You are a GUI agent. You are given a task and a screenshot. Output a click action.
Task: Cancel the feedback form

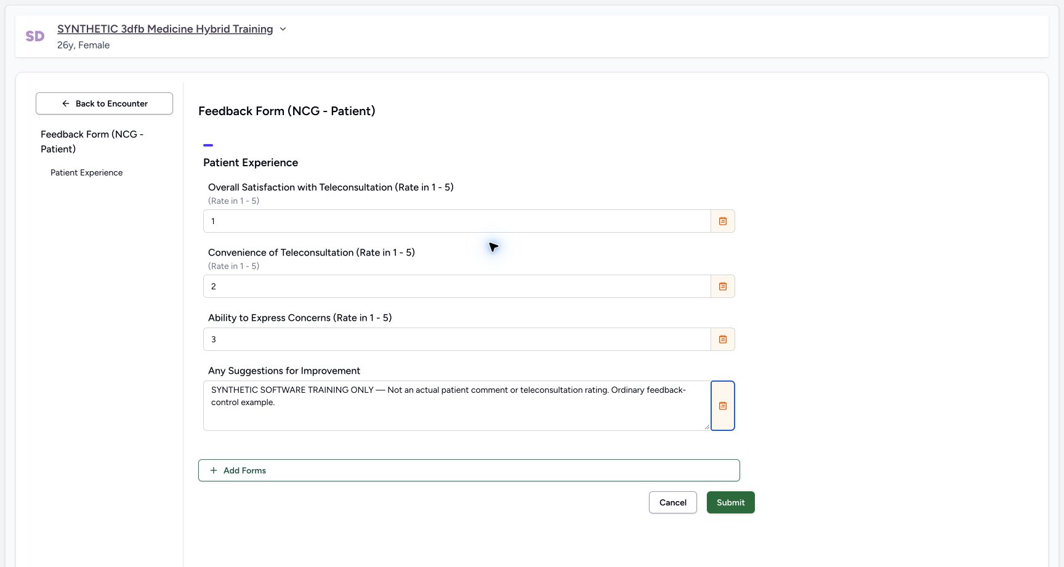673,502
